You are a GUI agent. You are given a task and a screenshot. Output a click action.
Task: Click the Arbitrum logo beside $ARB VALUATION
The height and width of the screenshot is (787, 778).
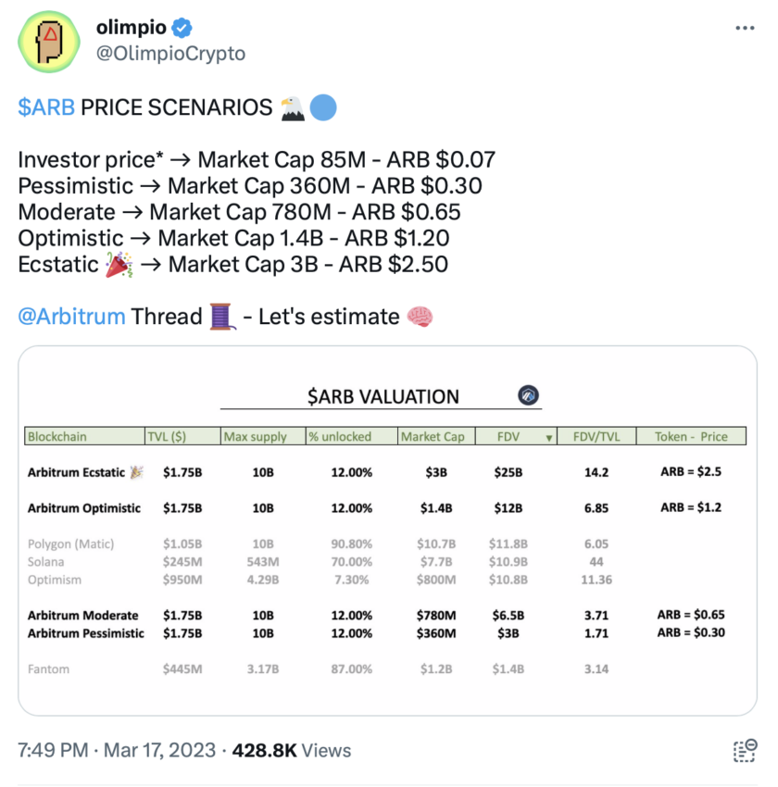tap(528, 395)
